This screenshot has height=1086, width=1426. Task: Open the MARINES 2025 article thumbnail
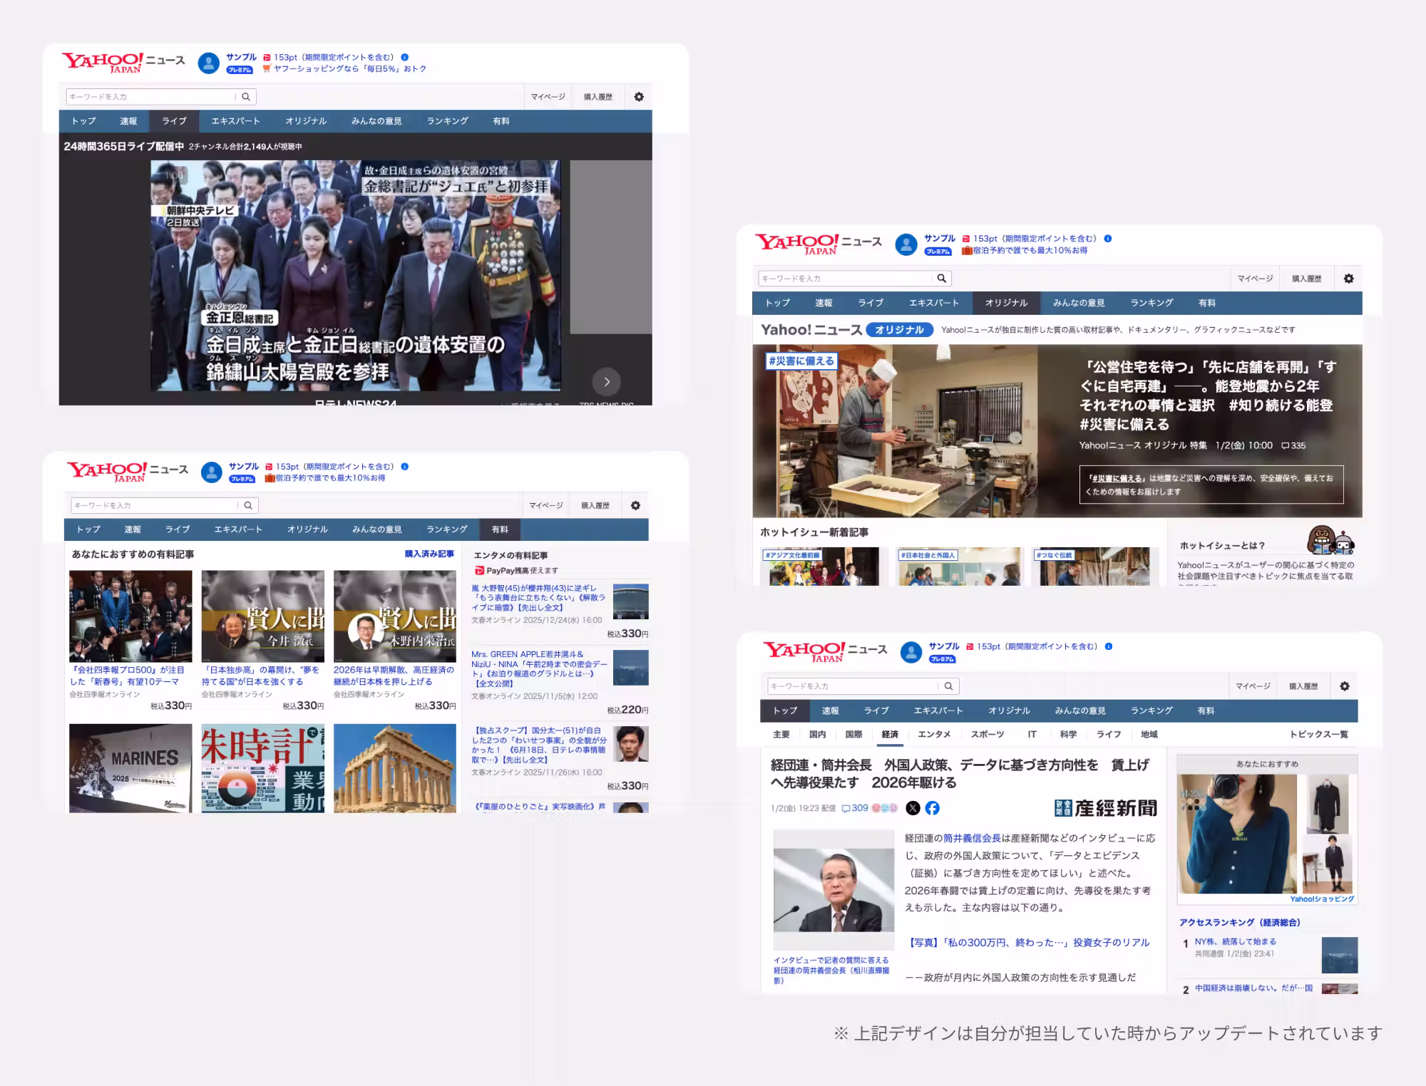(x=130, y=768)
